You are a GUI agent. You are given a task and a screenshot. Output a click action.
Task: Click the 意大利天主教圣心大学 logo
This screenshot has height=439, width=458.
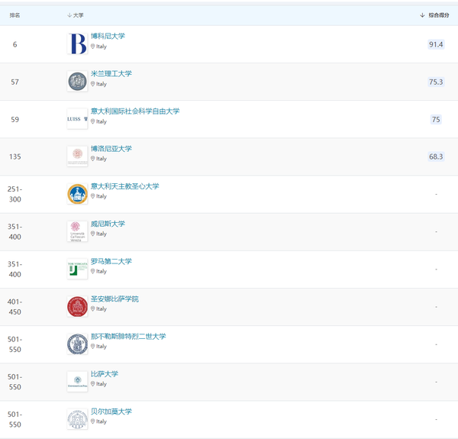[77, 194]
